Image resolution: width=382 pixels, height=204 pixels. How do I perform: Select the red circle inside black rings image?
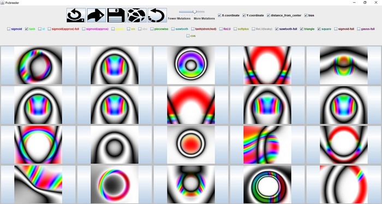(191, 145)
